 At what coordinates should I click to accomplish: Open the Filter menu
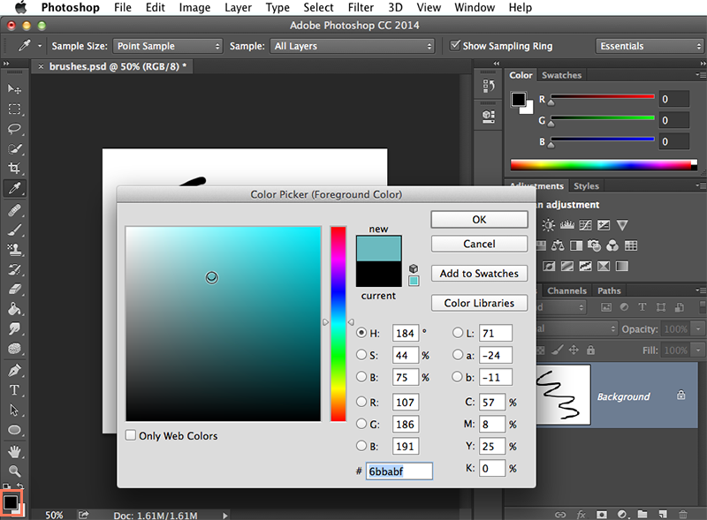(x=361, y=7)
